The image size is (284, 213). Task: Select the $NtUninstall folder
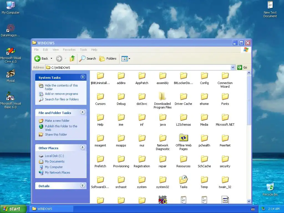coord(100,78)
